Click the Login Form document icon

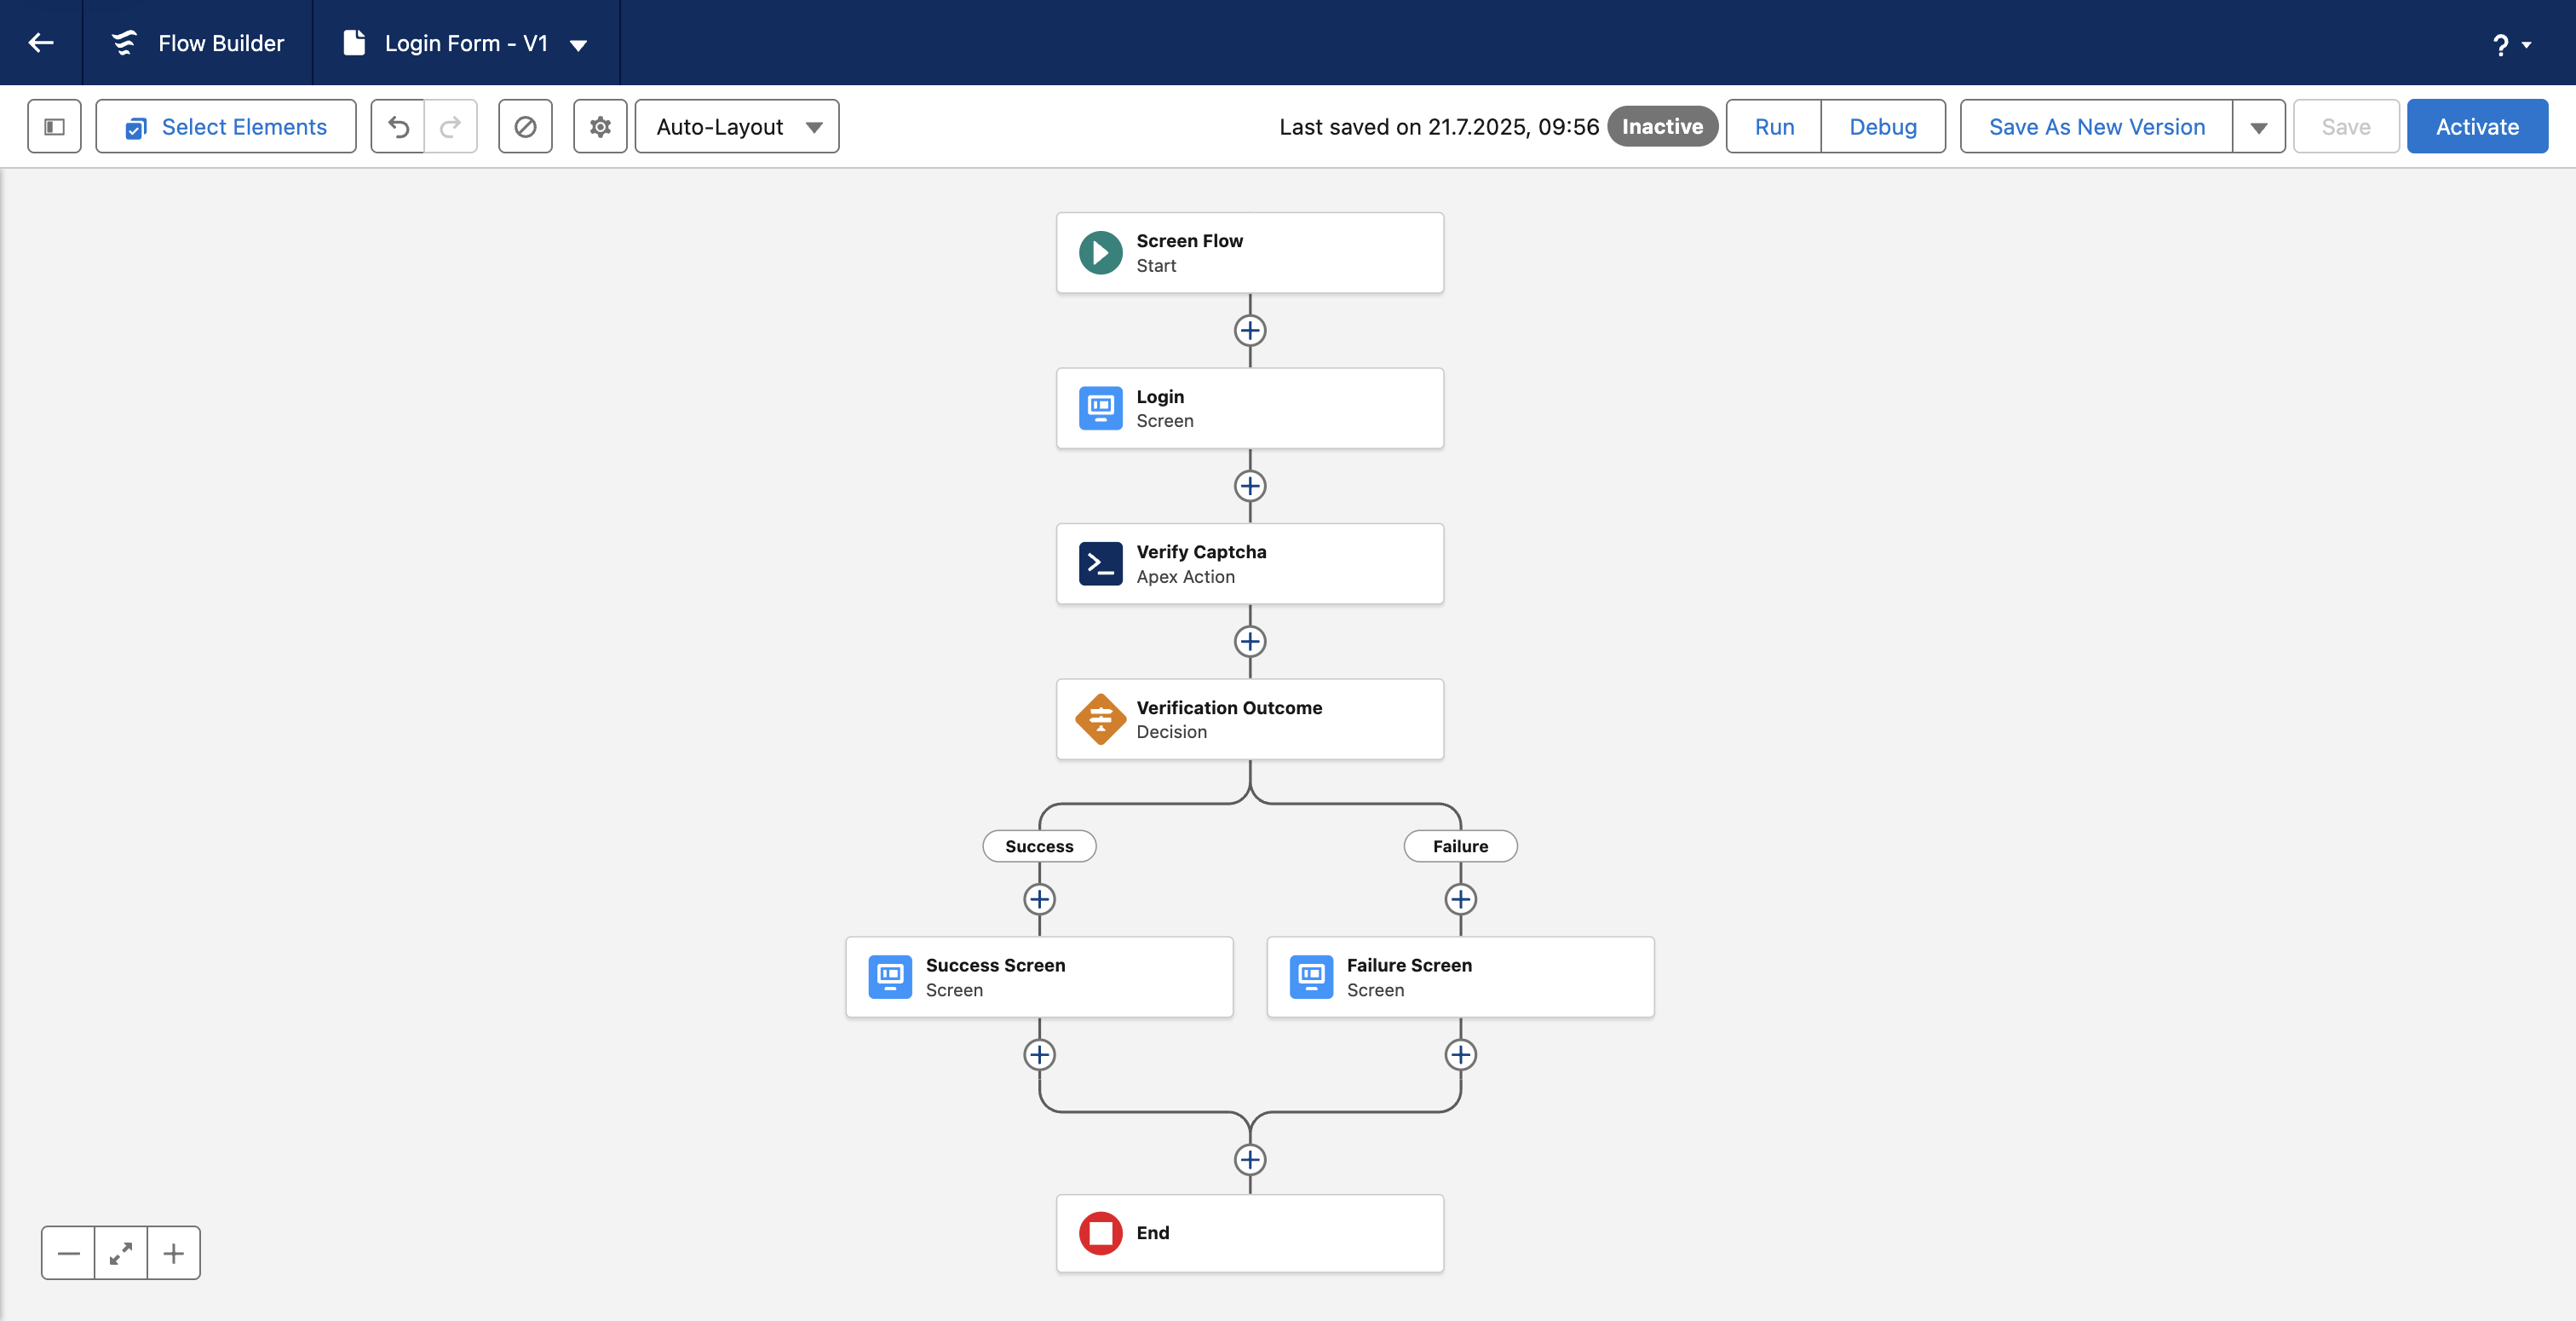click(354, 43)
